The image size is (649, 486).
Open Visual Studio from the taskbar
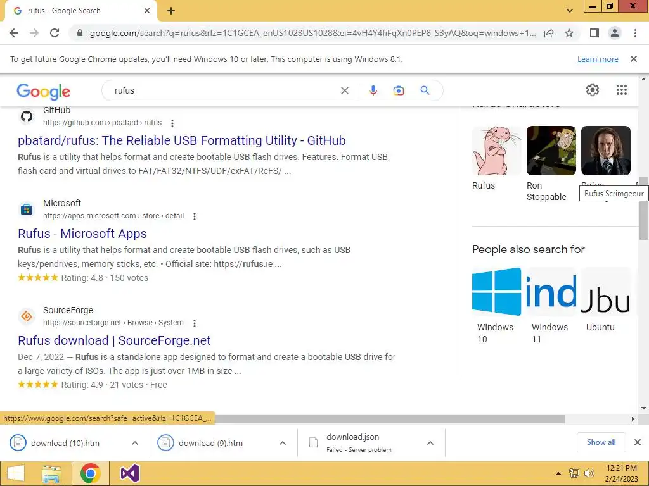(x=129, y=473)
